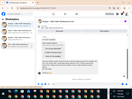Open the volume control in tray

114,96
